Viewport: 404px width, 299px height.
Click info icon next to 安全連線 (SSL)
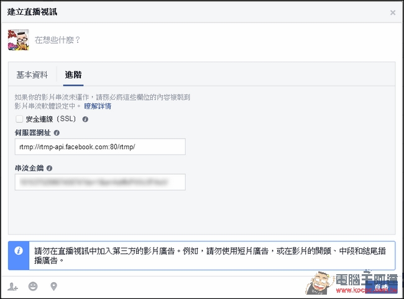[x=85, y=119]
